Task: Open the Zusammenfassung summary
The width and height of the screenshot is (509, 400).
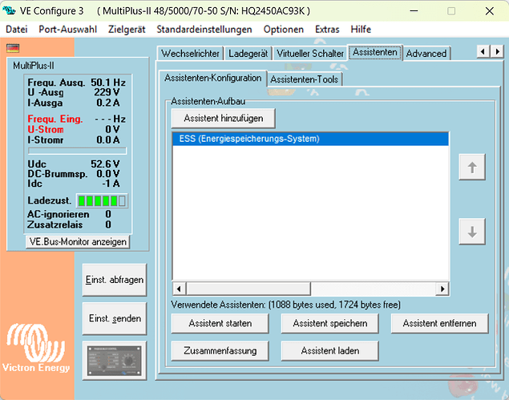Action: pyautogui.click(x=220, y=350)
